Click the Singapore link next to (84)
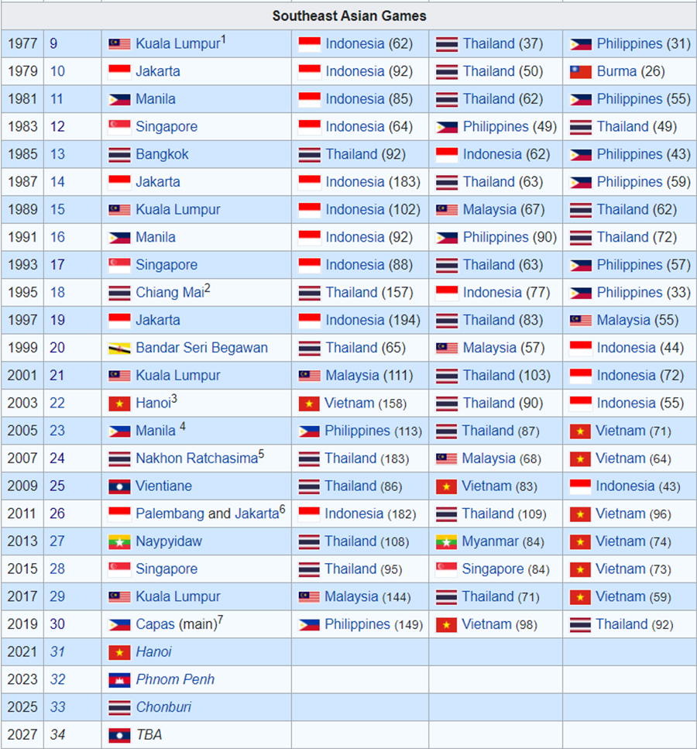The image size is (697, 749). [x=493, y=569]
